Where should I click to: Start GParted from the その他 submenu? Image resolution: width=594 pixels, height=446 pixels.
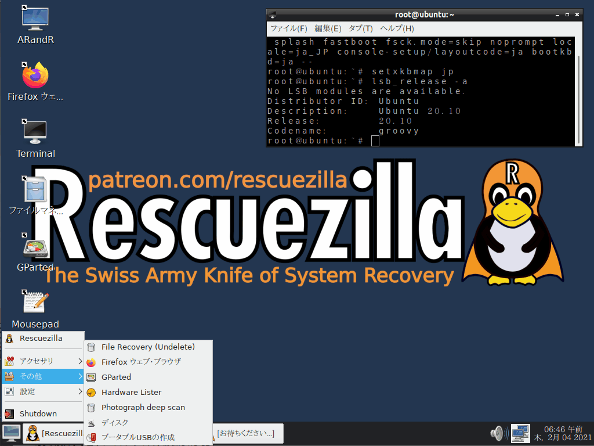(x=148, y=377)
